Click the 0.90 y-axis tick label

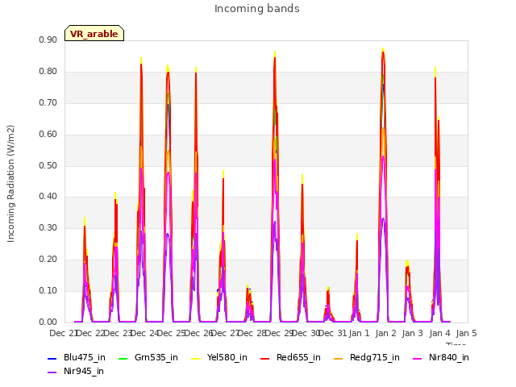48,40
